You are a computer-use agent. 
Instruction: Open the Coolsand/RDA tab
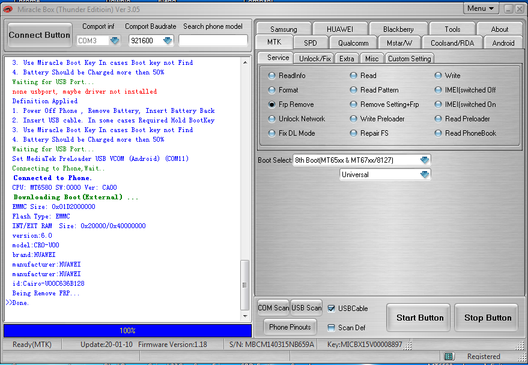452,43
